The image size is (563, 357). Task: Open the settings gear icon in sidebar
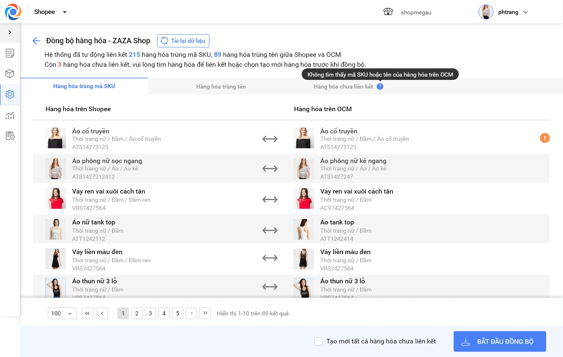10,94
